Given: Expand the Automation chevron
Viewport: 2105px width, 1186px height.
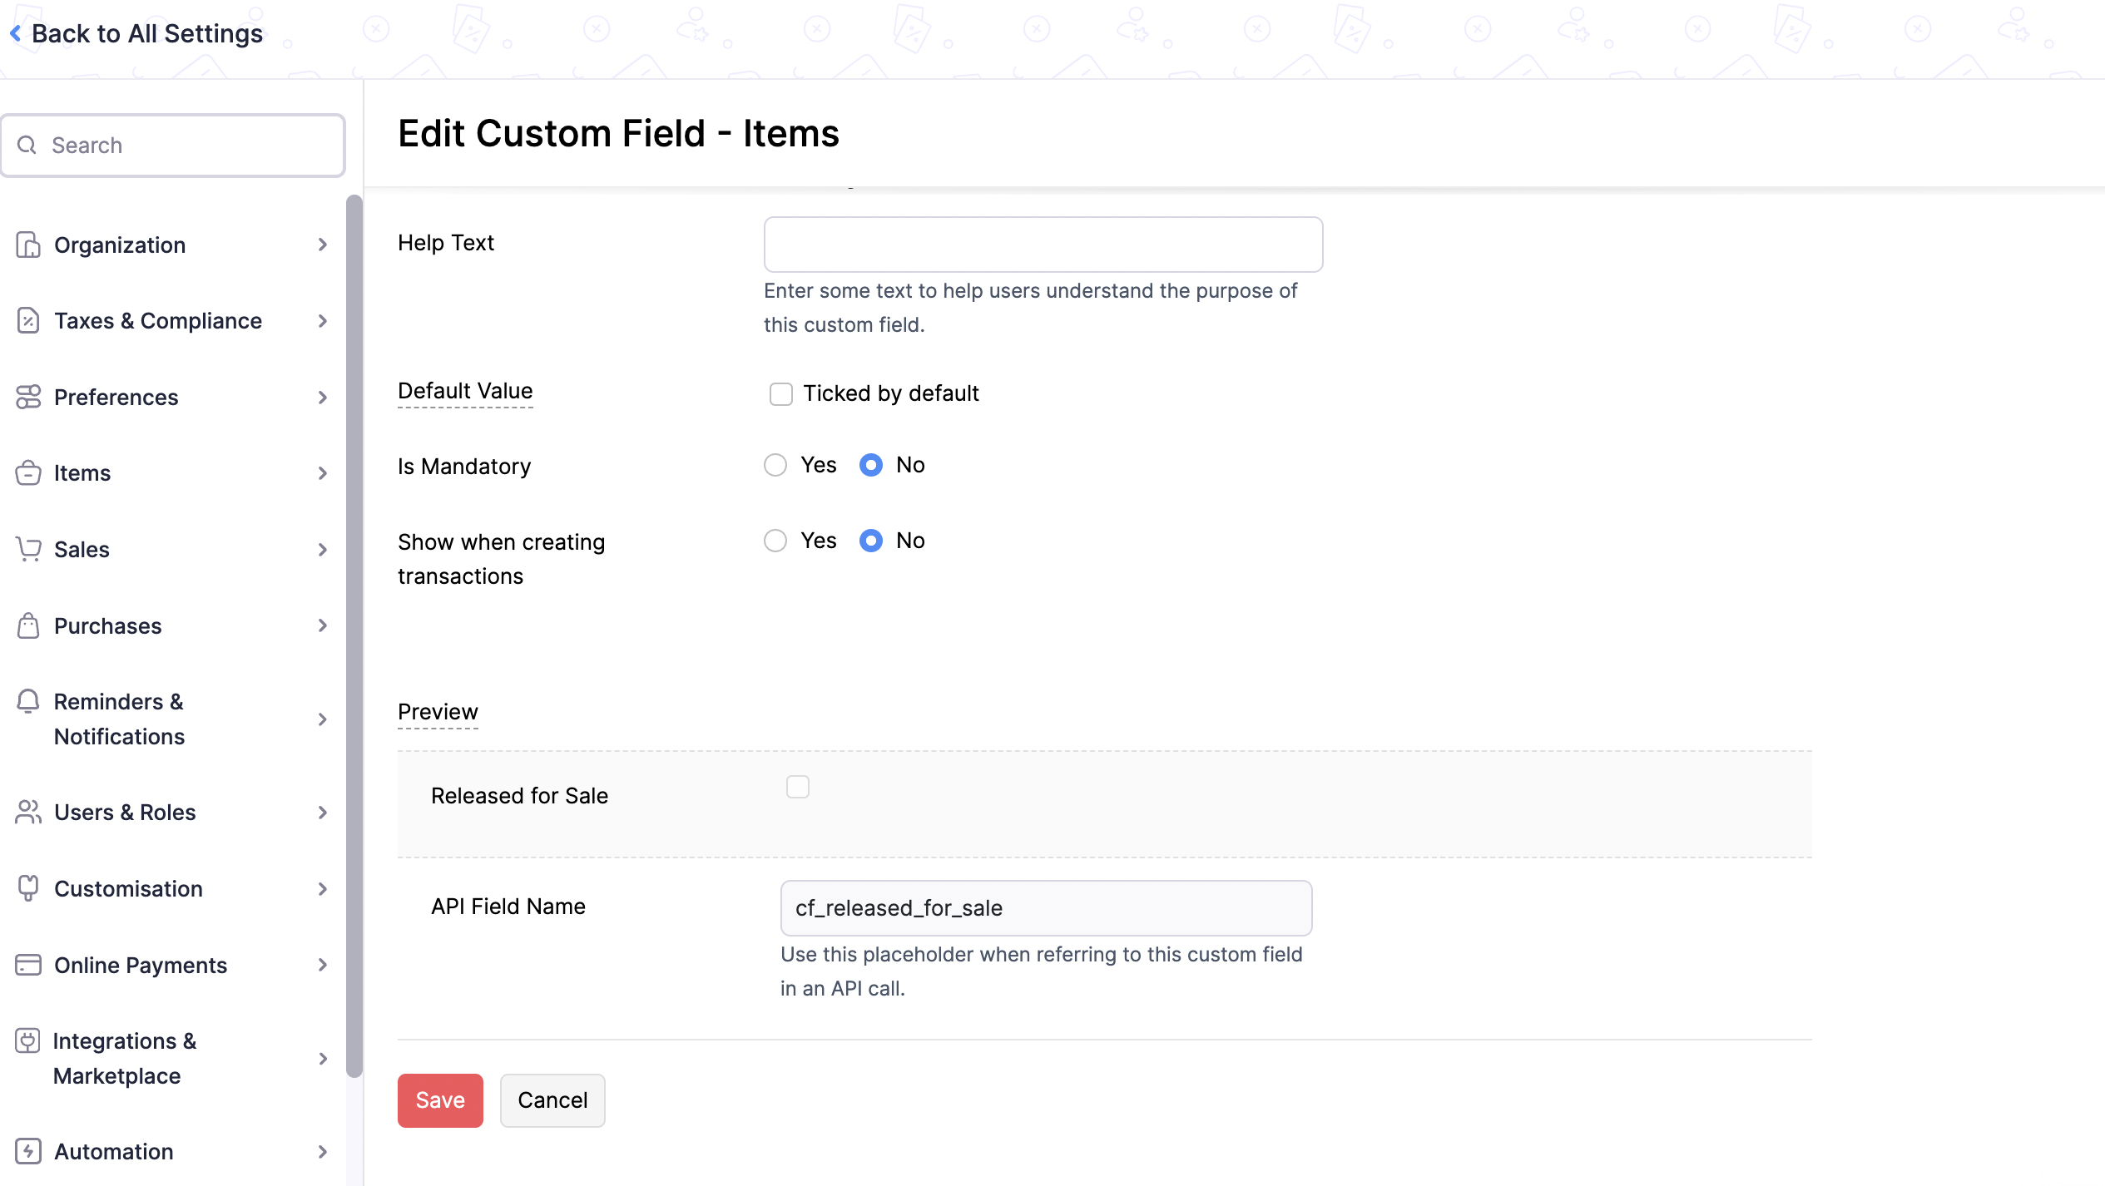Looking at the screenshot, I should [x=323, y=1151].
